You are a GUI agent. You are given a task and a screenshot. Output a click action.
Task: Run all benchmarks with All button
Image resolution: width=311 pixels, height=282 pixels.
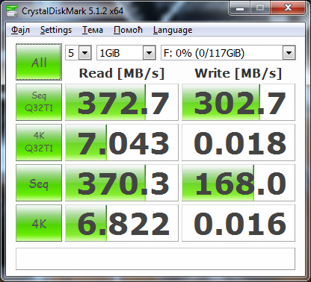(39, 62)
